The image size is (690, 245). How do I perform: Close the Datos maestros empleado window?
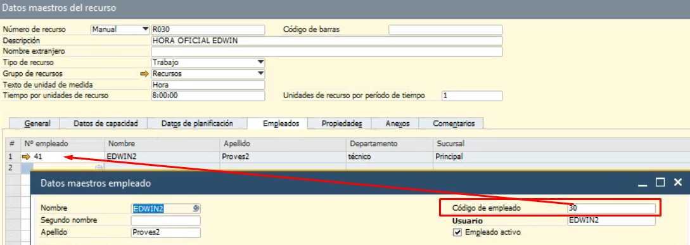[678, 182]
